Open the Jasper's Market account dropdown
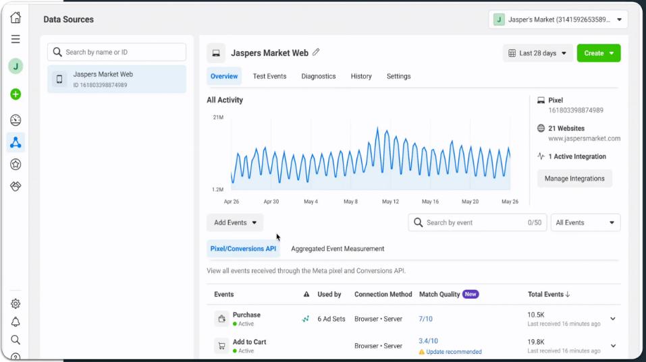Screen dimensions: 646x362 [x=558, y=20]
